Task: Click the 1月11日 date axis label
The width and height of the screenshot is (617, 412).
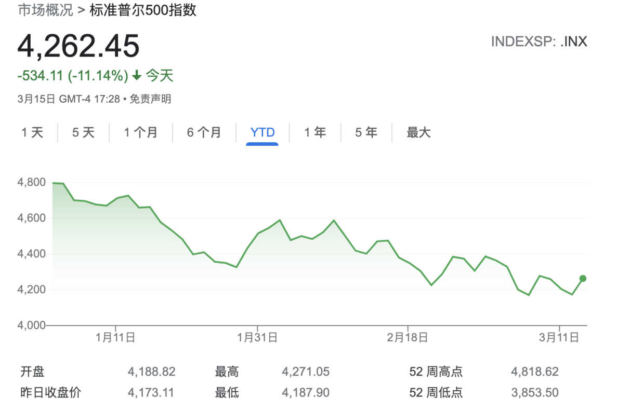Action: point(115,338)
